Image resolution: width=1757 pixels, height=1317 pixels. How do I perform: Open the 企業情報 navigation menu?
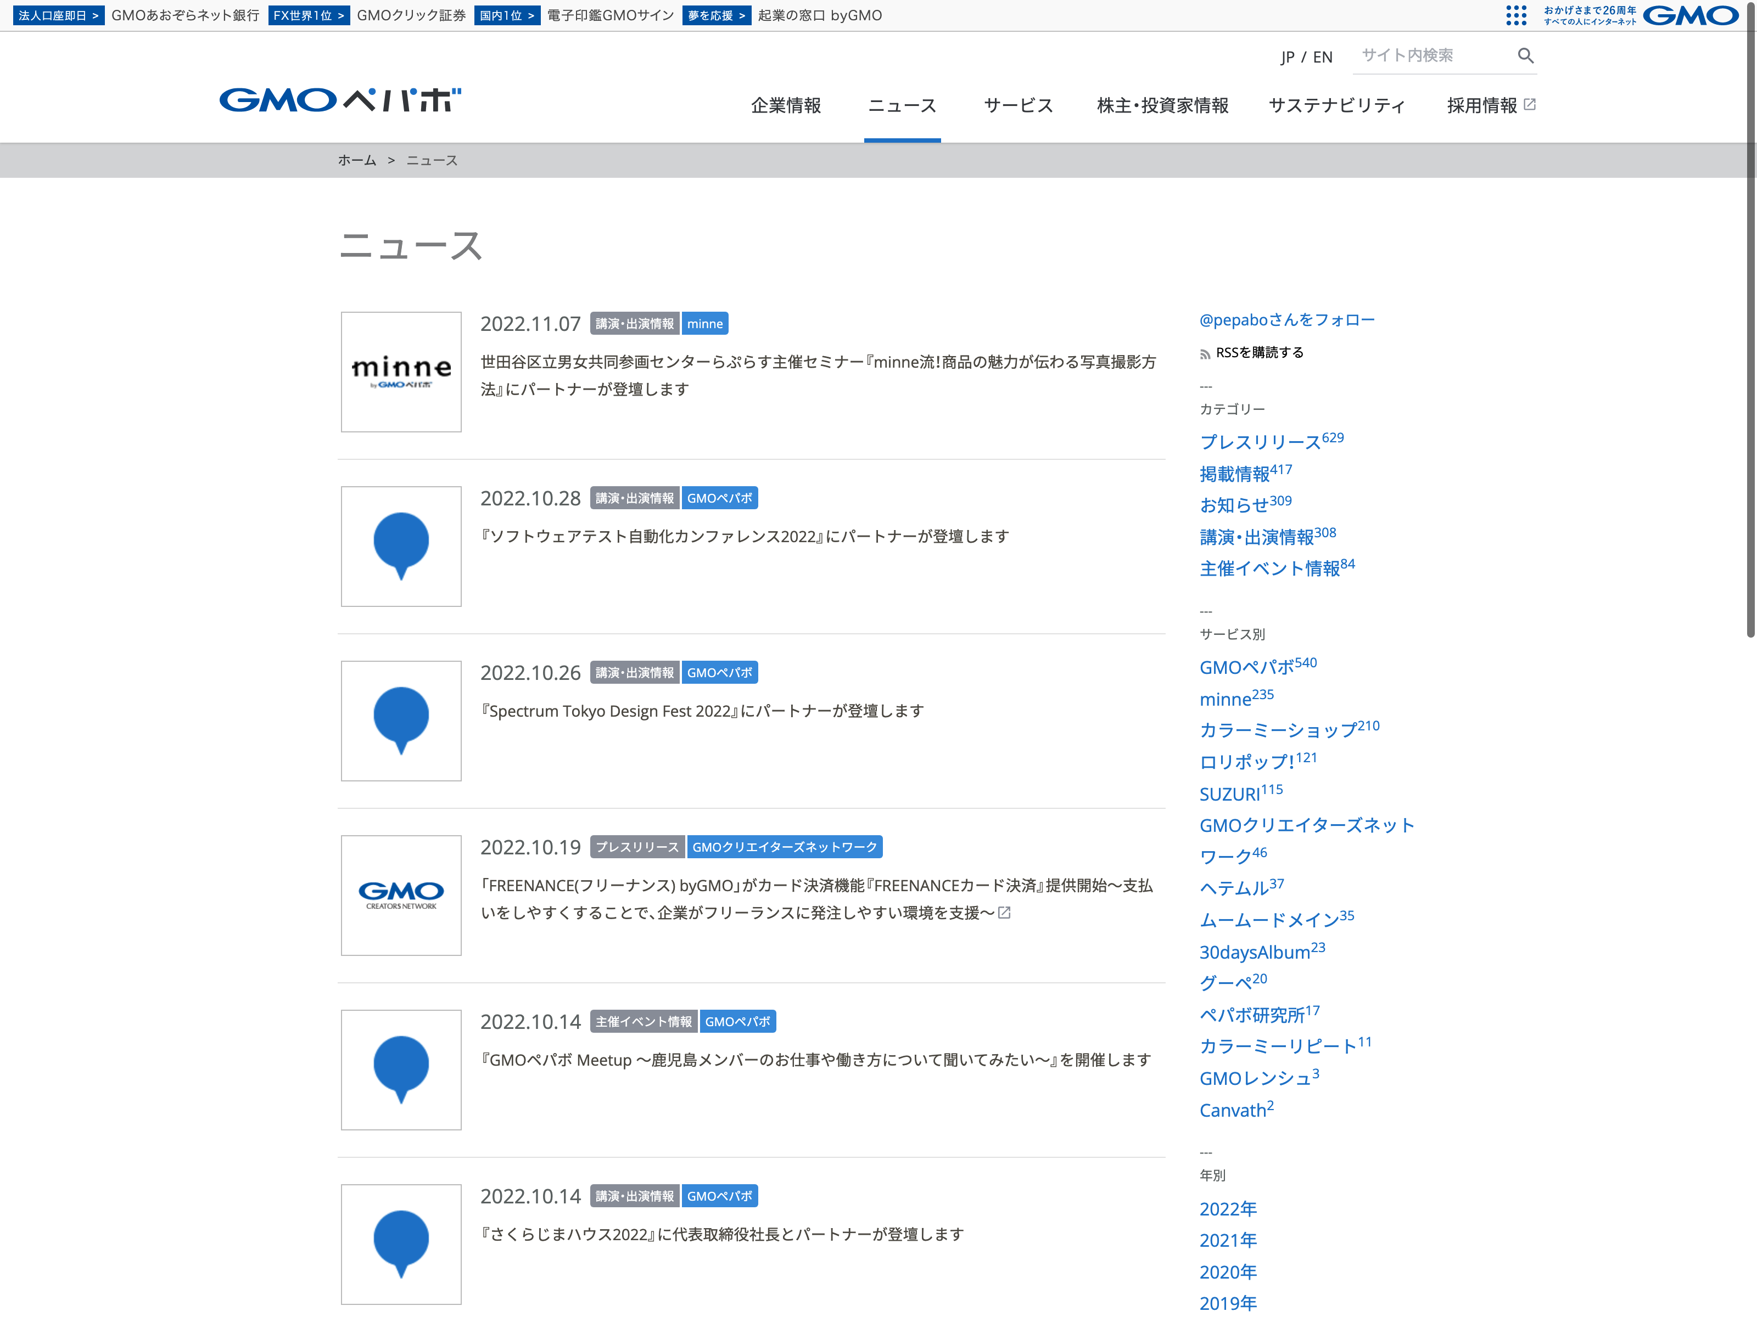pyautogui.click(x=786, y=105)
